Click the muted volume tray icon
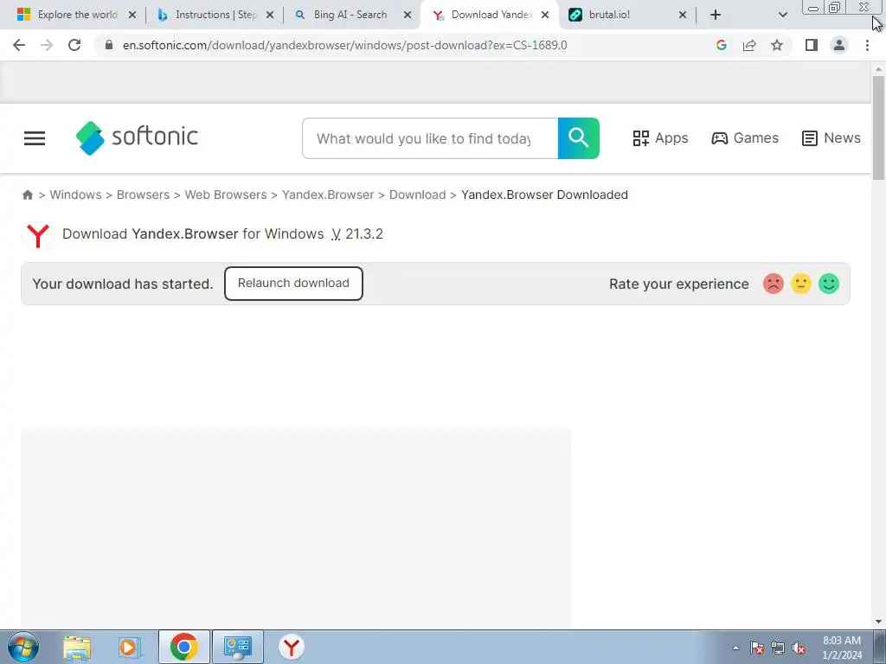The height and width of the screenshot is (664, 886). point(799,648)
